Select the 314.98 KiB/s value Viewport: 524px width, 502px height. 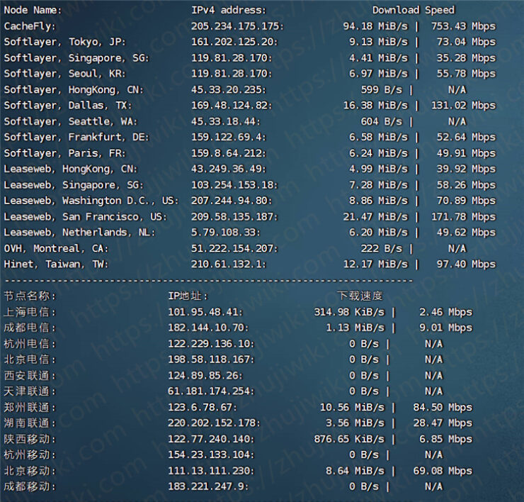click(x=349, y=312)
